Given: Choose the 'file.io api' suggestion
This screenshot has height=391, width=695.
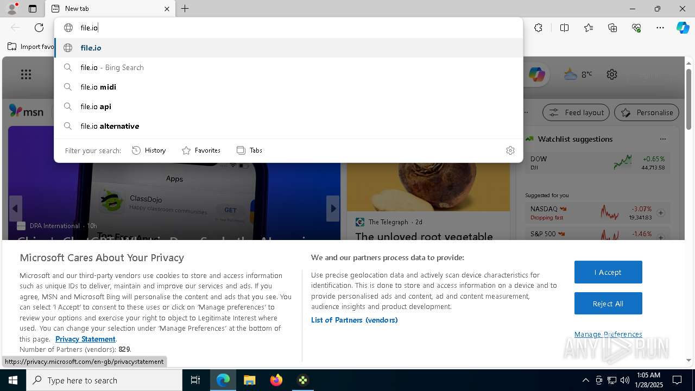Looking at the screenshot, I should point(289,106).
